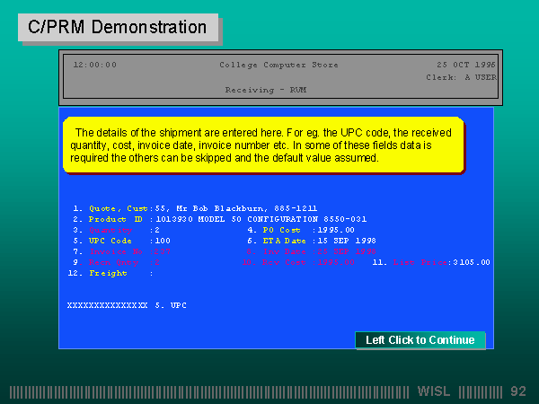Click the 12:00:00 clock display
The width and height of the screenshot is (539, 404).
point(94,65)
